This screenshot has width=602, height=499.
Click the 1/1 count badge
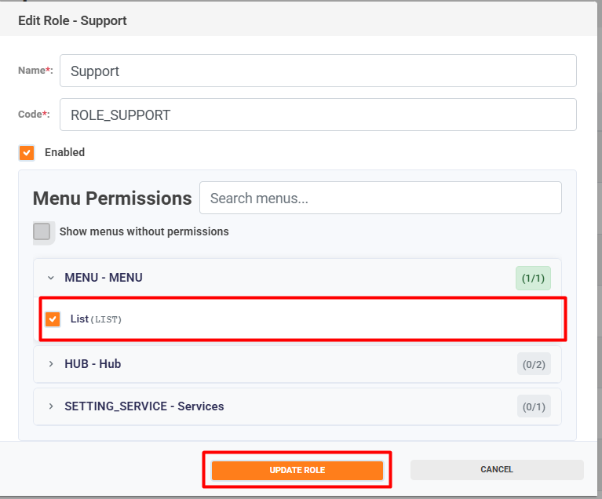pos(534,278)
